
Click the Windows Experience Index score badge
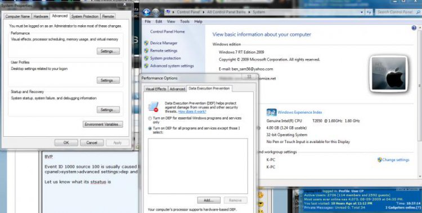[271, 113]
